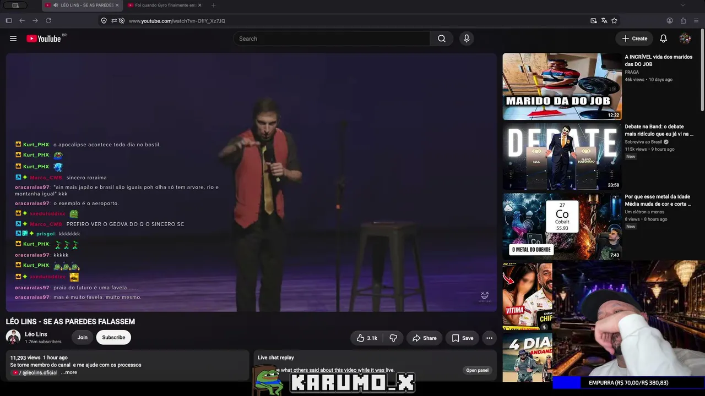
Task: Click the video title 'LÉO LINS - SE AS PAREDES FALASSEM'
Action: coord(70,322)
